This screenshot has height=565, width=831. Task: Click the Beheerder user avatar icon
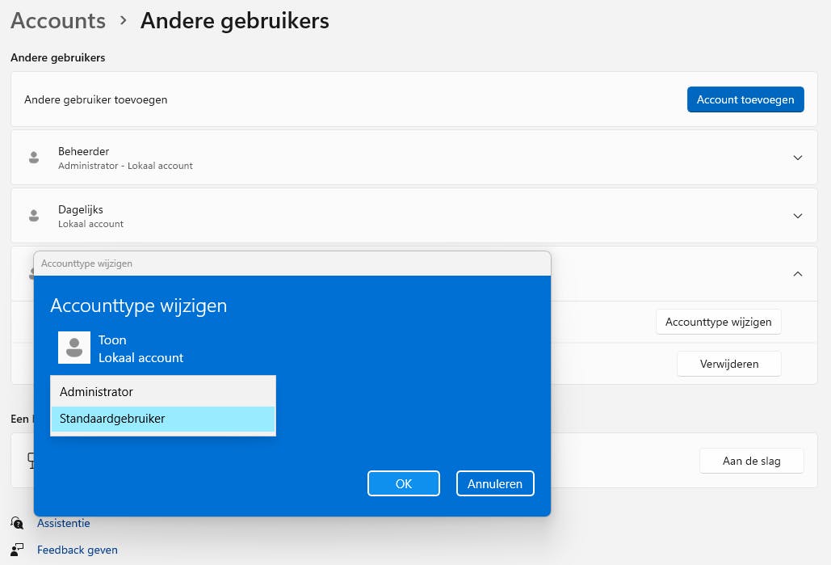[x=34, y=158]
